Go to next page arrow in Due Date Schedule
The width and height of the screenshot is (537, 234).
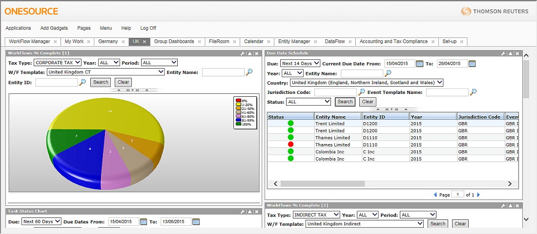click(x=478, y=195)
